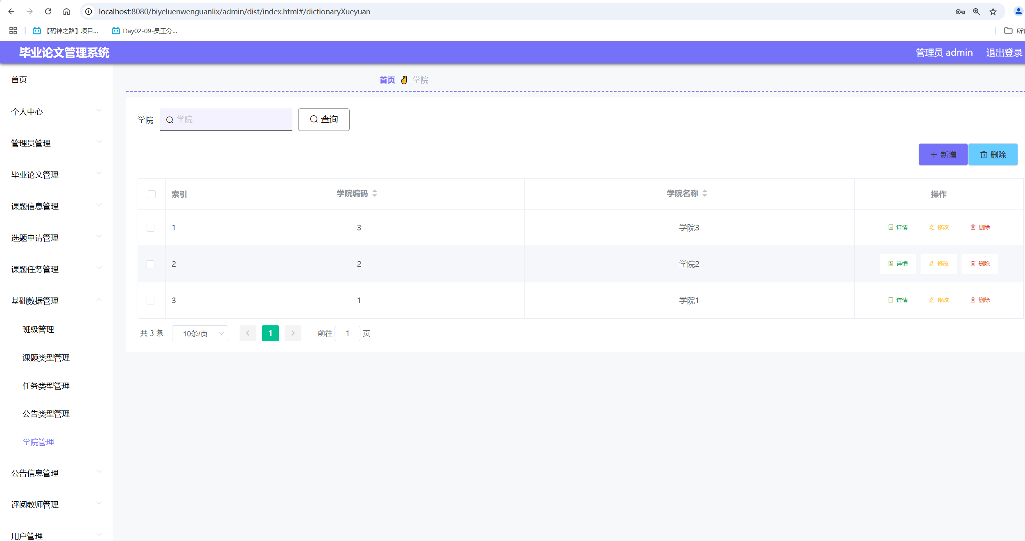1025x541 pixels.
Task: Open the 【码神之路】项目 bookmark
Action: (x=66, y=31)
